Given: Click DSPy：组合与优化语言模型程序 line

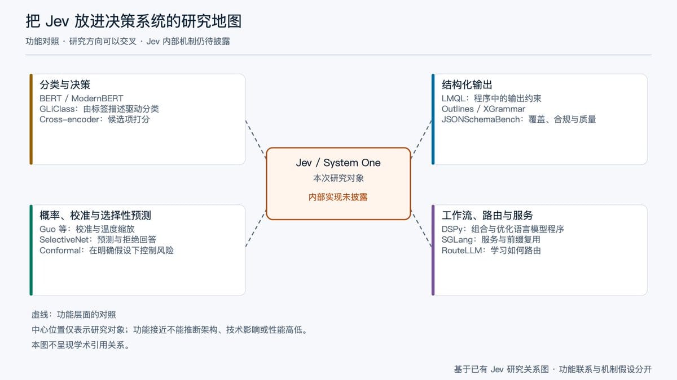Looking at the screenshot, I should coord(503,229).
